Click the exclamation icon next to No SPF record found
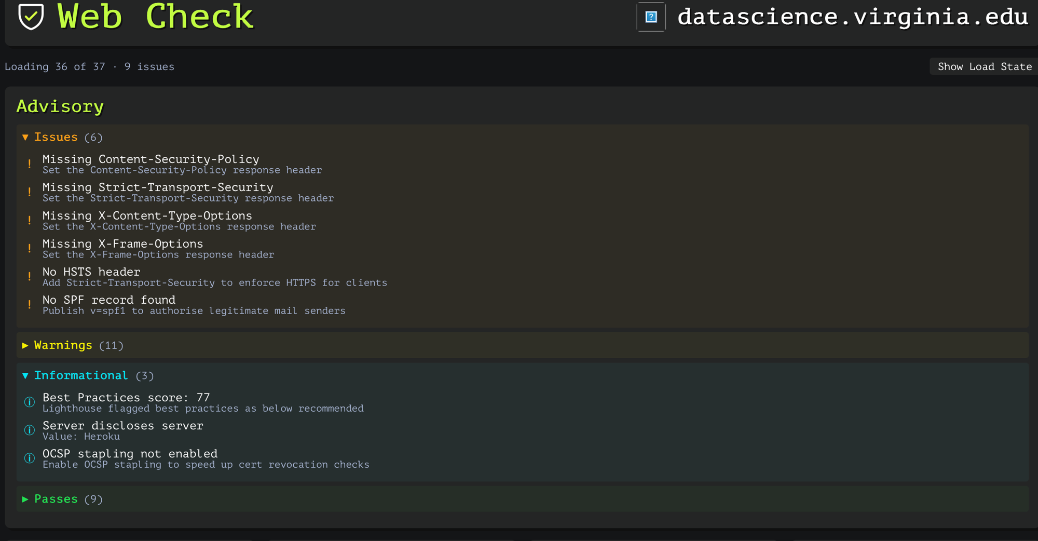 30,305
